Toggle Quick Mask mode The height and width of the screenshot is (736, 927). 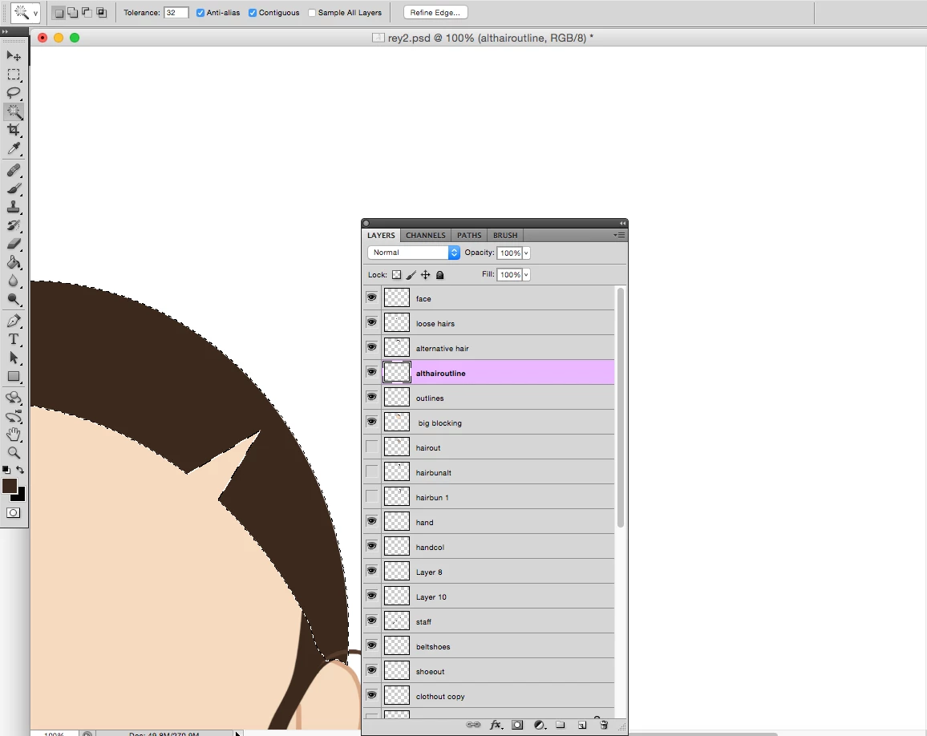tap(13, 512)
